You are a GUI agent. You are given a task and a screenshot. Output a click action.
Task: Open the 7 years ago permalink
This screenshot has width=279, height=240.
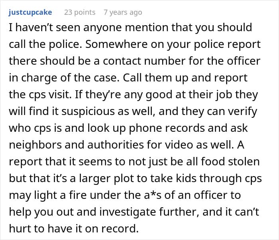coord(122,12)
